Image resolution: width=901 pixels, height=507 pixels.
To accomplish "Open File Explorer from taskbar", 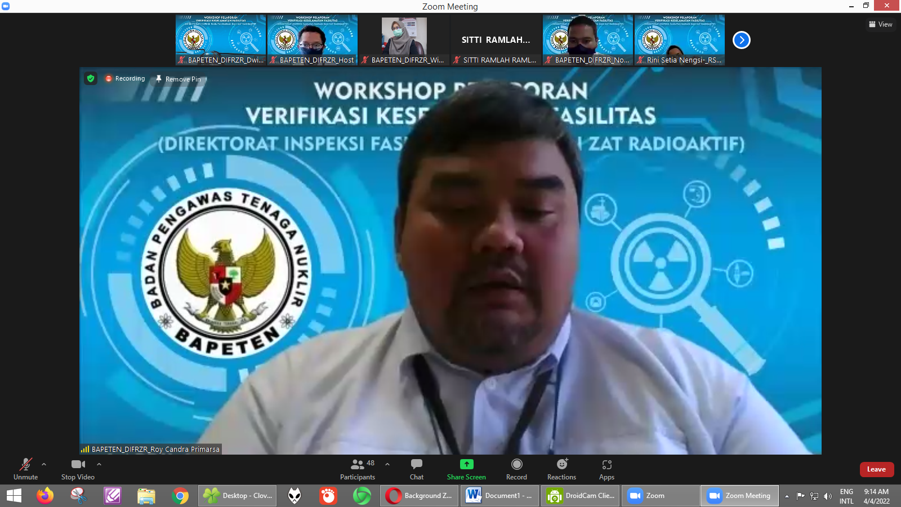I will tap(146, 496).
